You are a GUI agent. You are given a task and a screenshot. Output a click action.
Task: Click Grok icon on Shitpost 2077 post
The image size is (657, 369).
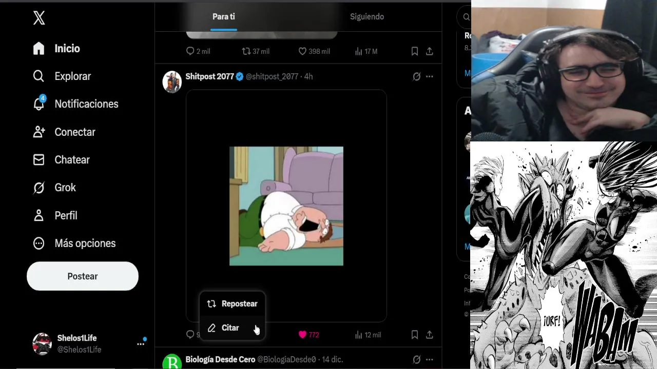[x=416, y=76]
